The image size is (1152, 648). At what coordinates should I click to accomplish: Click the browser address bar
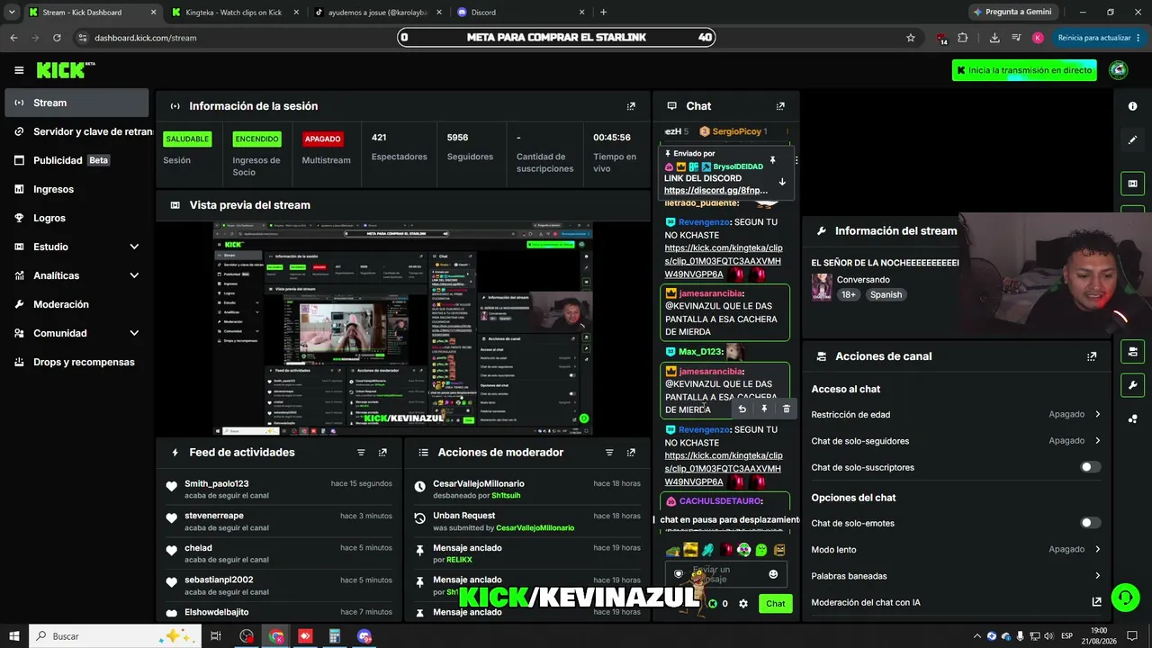(x=495, y=38)
